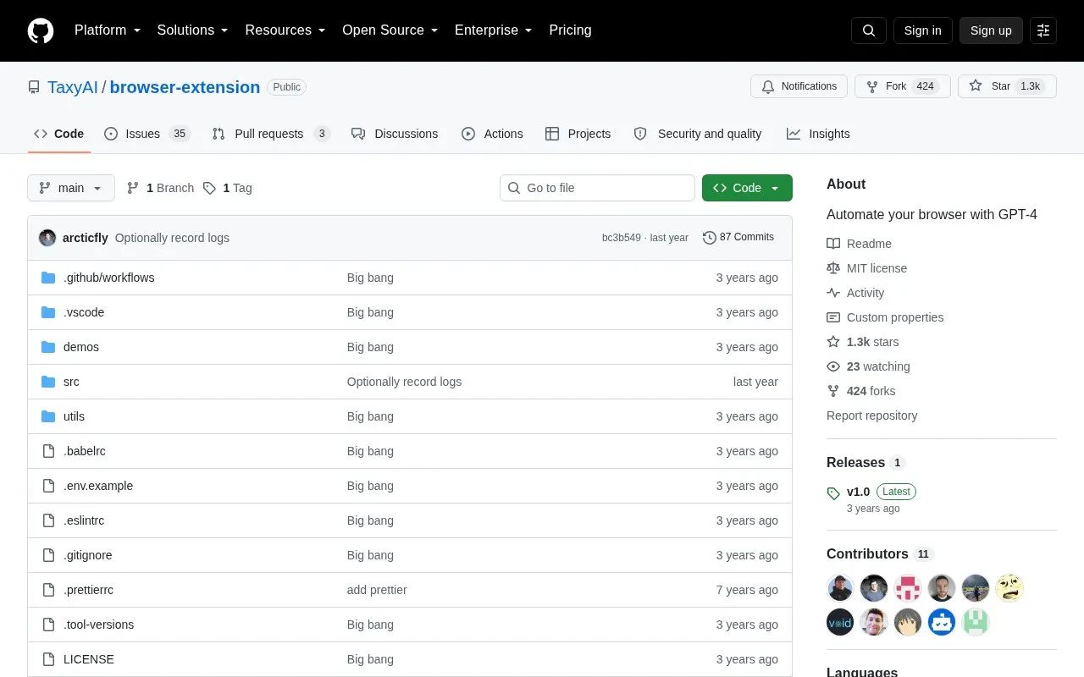Expand the Platform navigation menu
The width and height of the screenshot is (1084, 677).
pyautogui.click(x=108, y=30)
